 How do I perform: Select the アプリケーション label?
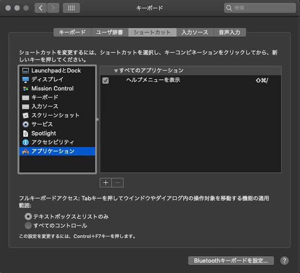click(x=53, y=151)
